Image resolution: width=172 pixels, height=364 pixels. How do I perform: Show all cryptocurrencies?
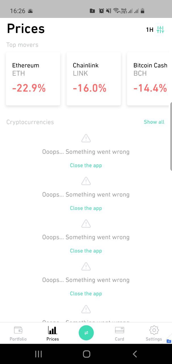point(154,122)
